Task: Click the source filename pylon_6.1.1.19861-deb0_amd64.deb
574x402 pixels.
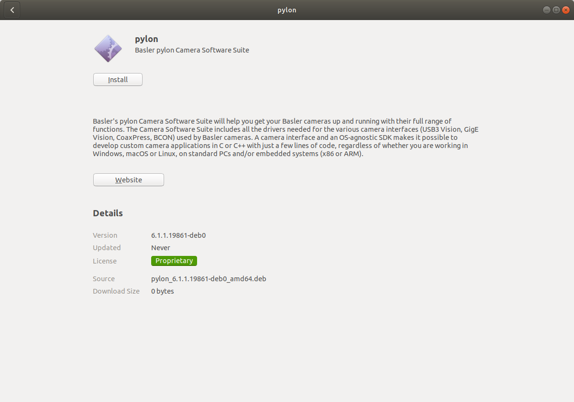Action: [209, 278]
